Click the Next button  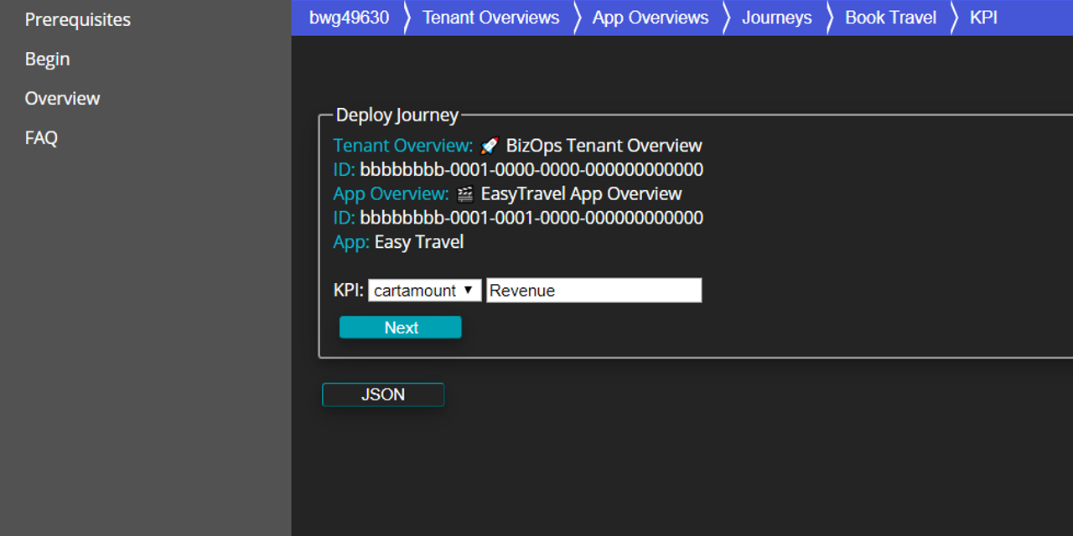point(401,327)
